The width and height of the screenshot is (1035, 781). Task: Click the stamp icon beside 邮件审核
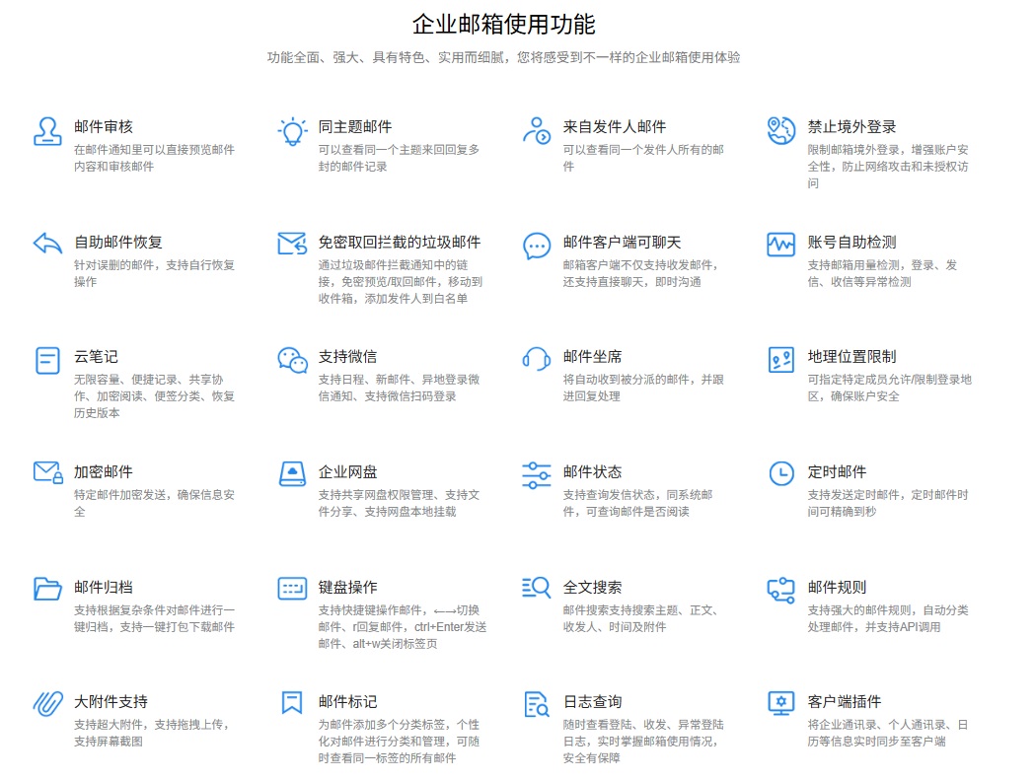click(x=47, y=131)
